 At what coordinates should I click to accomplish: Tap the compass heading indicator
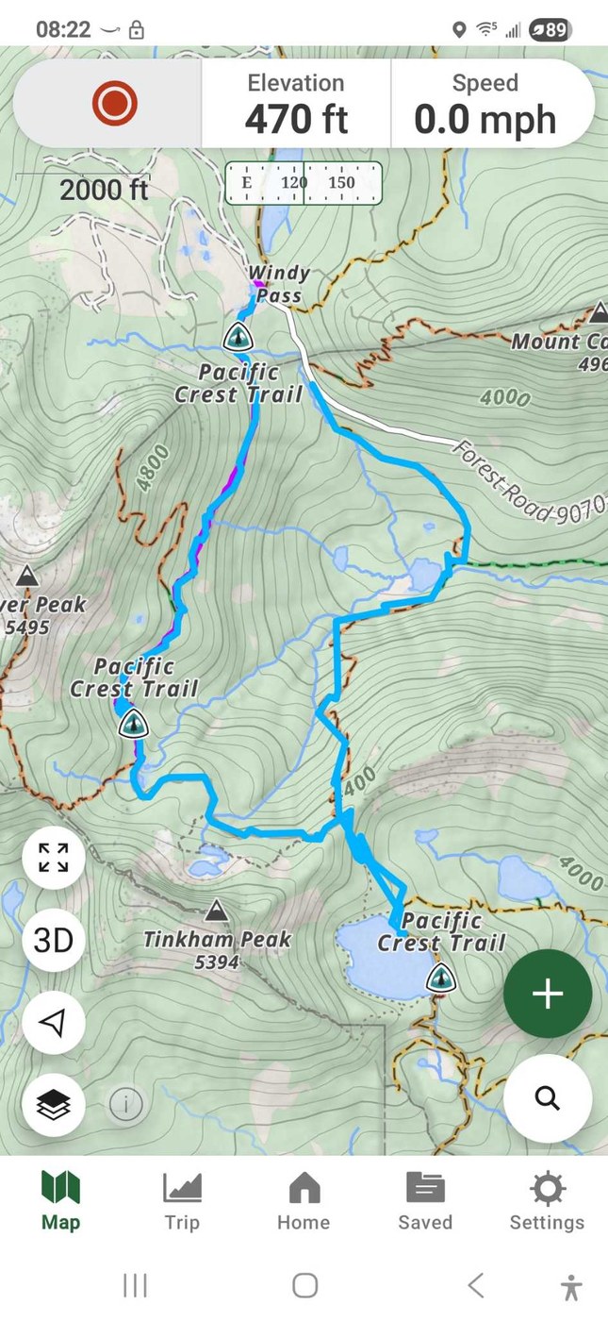(x=304, y=183)
